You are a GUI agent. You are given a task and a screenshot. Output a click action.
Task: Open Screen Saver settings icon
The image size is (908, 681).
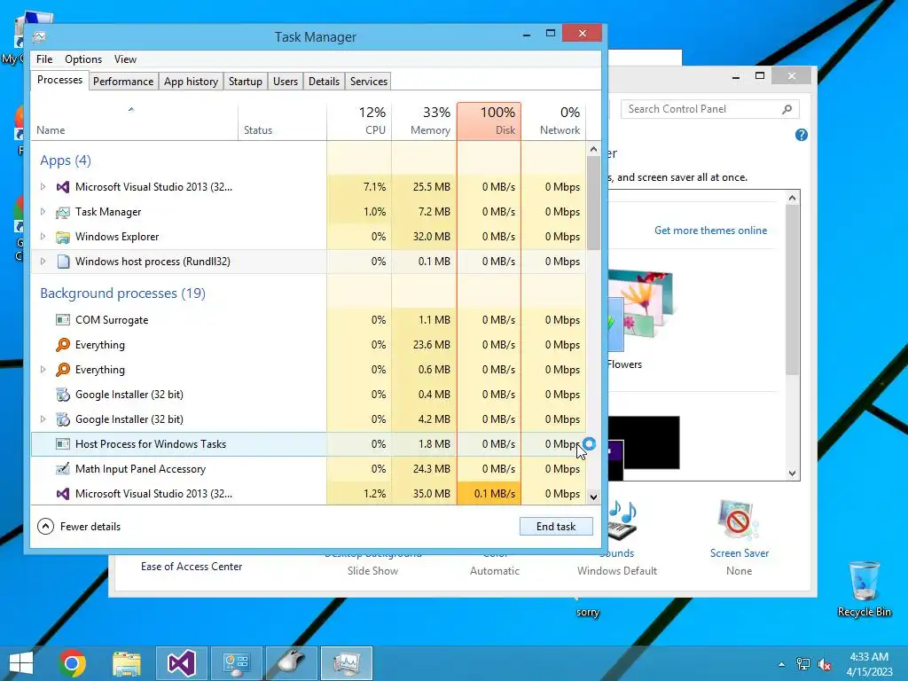tap(738, 521)
